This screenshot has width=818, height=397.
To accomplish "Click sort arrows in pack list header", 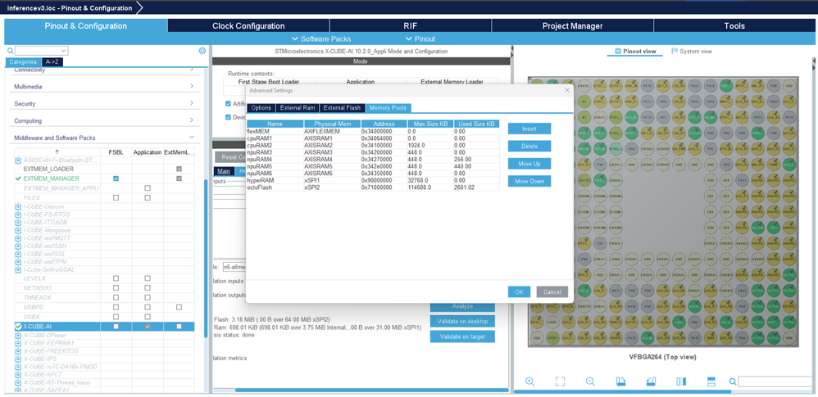I will (x=57, y=151).
